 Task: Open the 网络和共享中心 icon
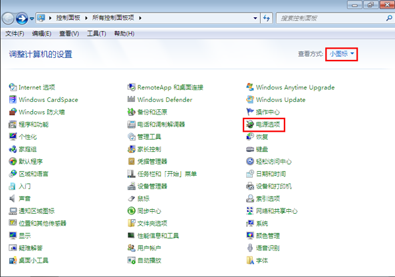coord(250,211)
